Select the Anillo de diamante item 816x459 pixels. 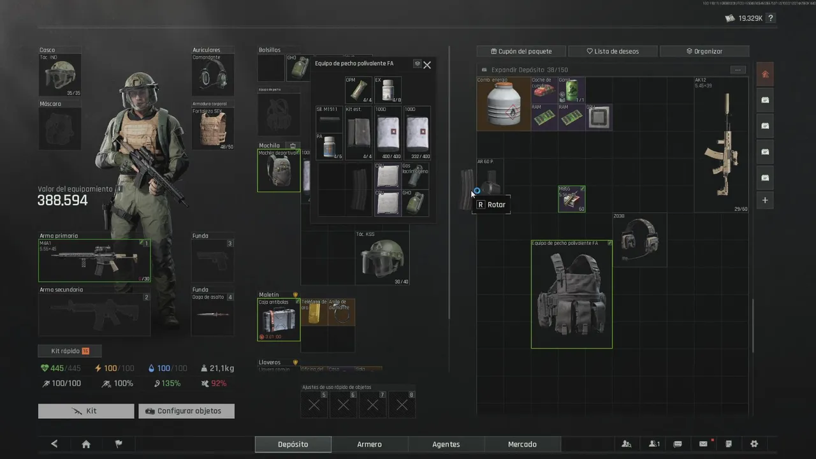pyautogui.click(x=341, y=312)
